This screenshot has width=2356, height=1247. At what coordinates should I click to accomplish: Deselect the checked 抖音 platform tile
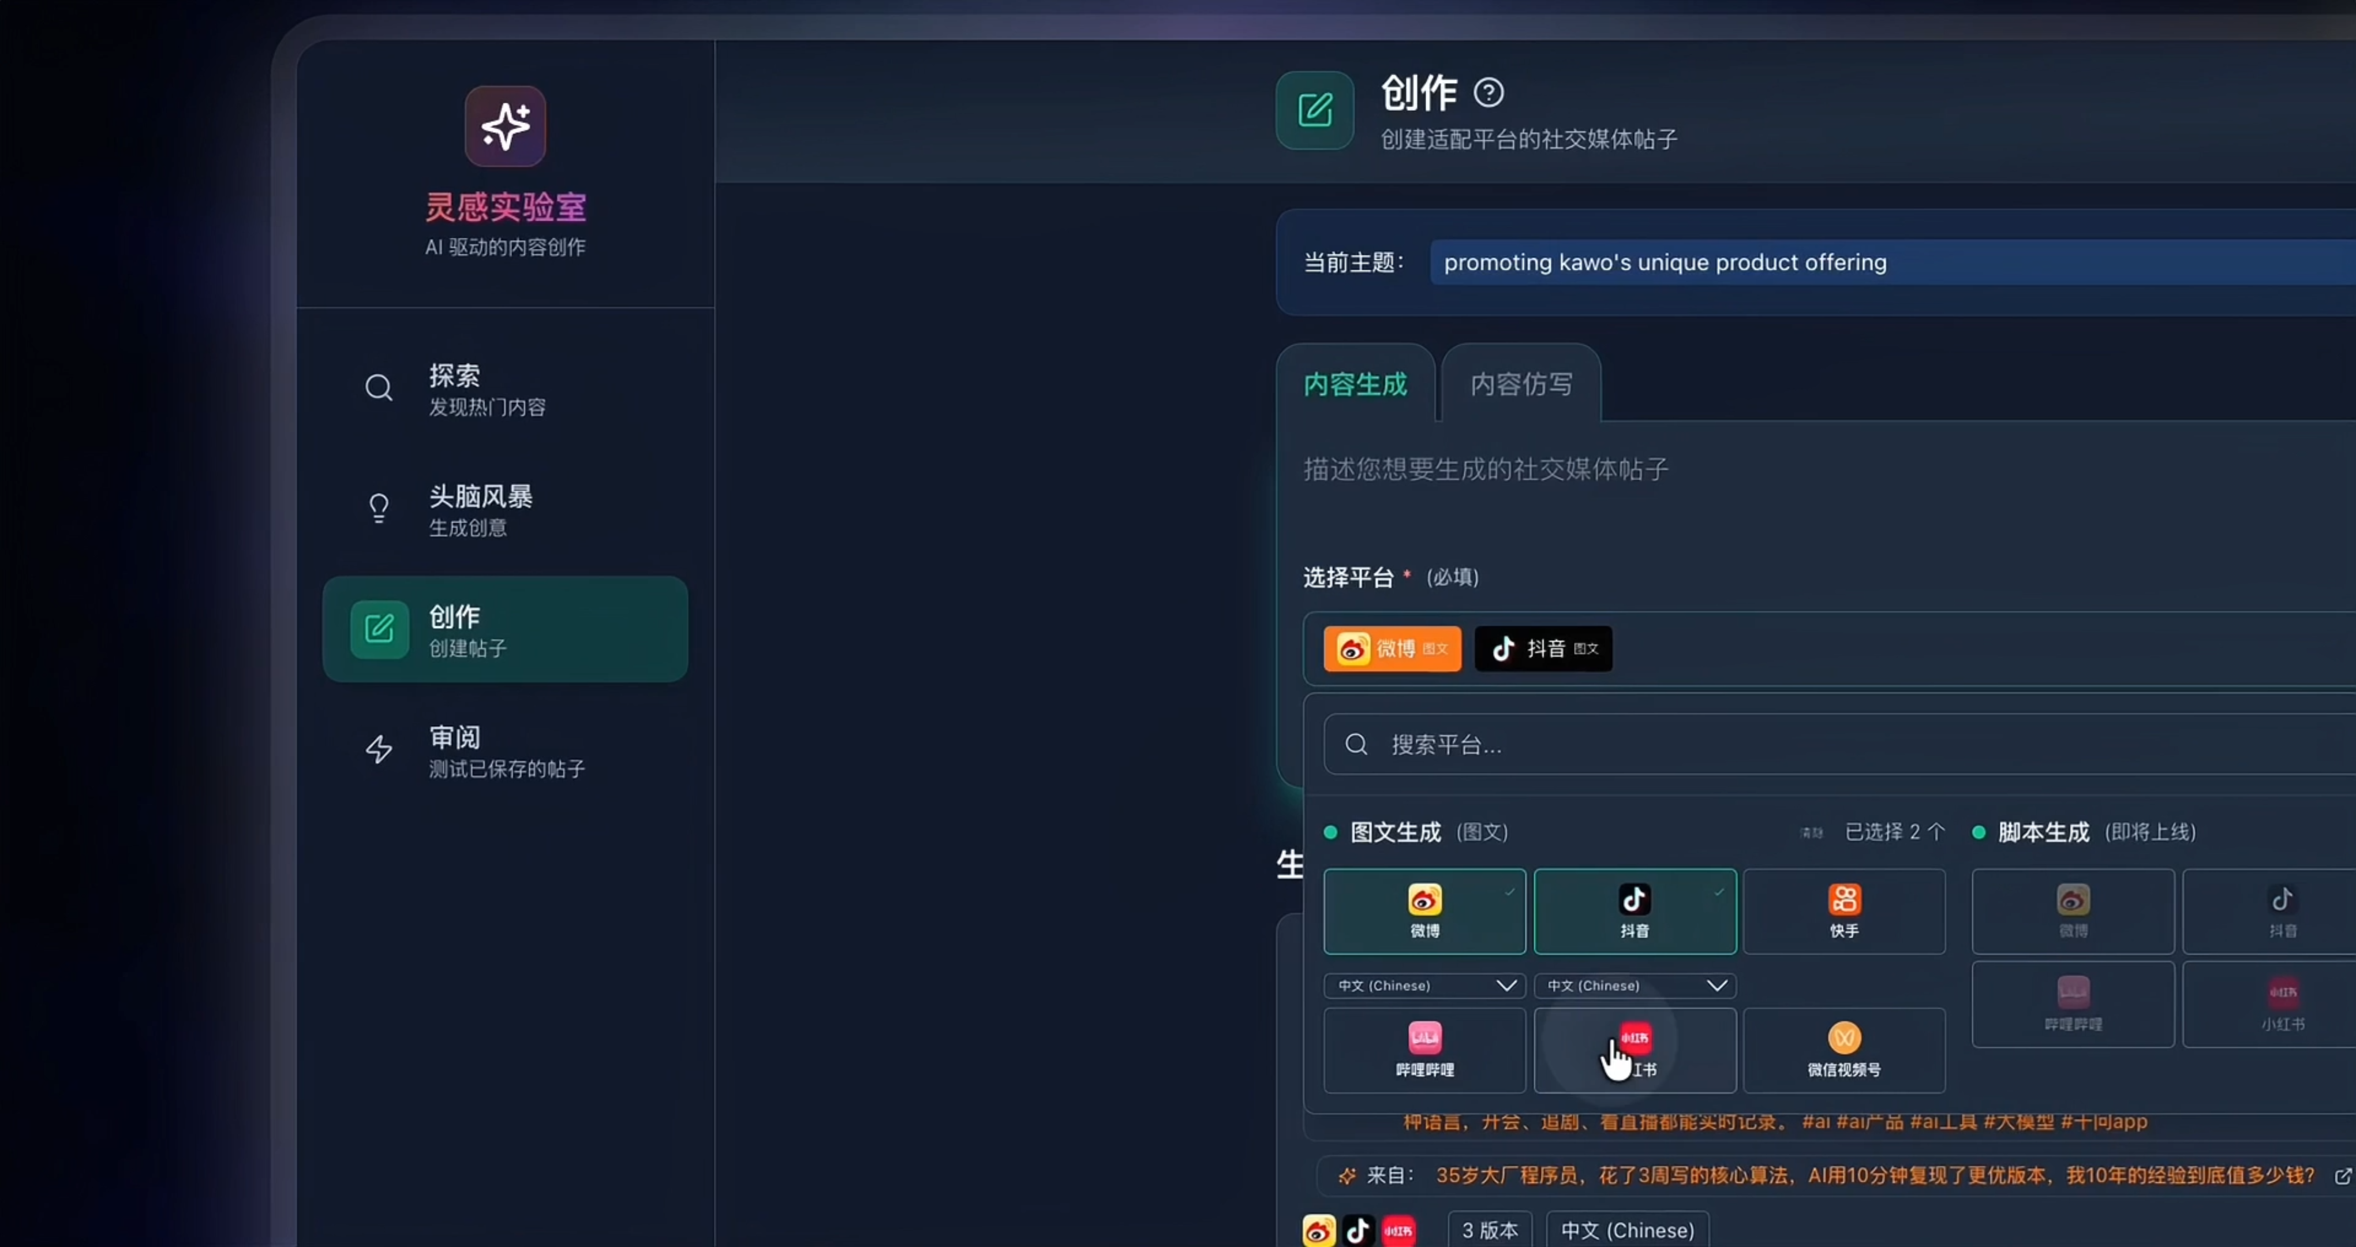[x=1635, y=911]
